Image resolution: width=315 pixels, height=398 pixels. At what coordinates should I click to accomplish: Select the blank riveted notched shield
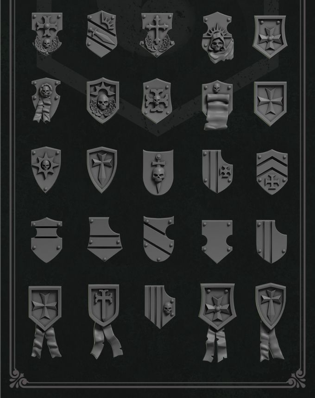(217, 241)
